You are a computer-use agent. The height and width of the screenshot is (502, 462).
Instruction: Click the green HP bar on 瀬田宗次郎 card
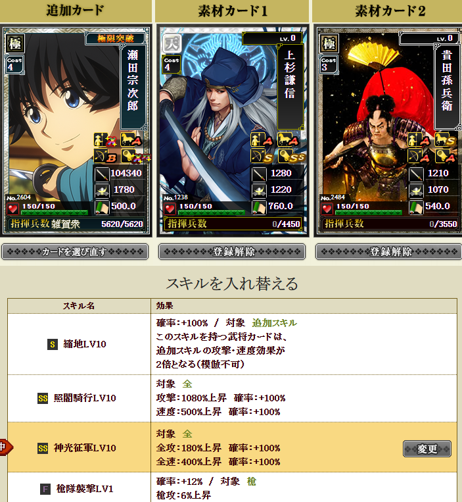tap(55, 213)
